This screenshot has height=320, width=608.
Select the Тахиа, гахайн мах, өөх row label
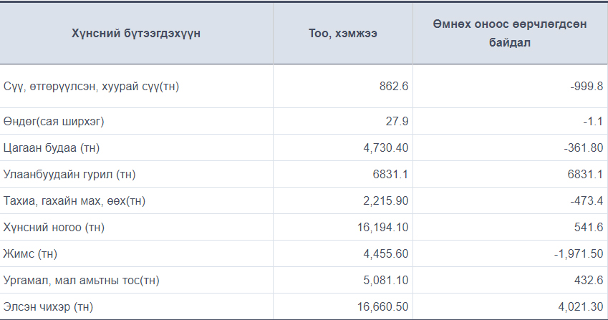(x=74, y=200)
